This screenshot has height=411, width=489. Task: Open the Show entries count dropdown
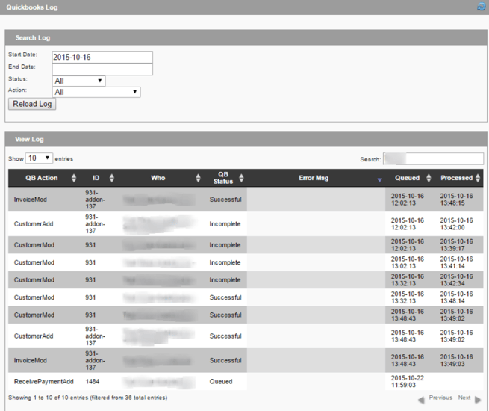(x=39, y=158)
